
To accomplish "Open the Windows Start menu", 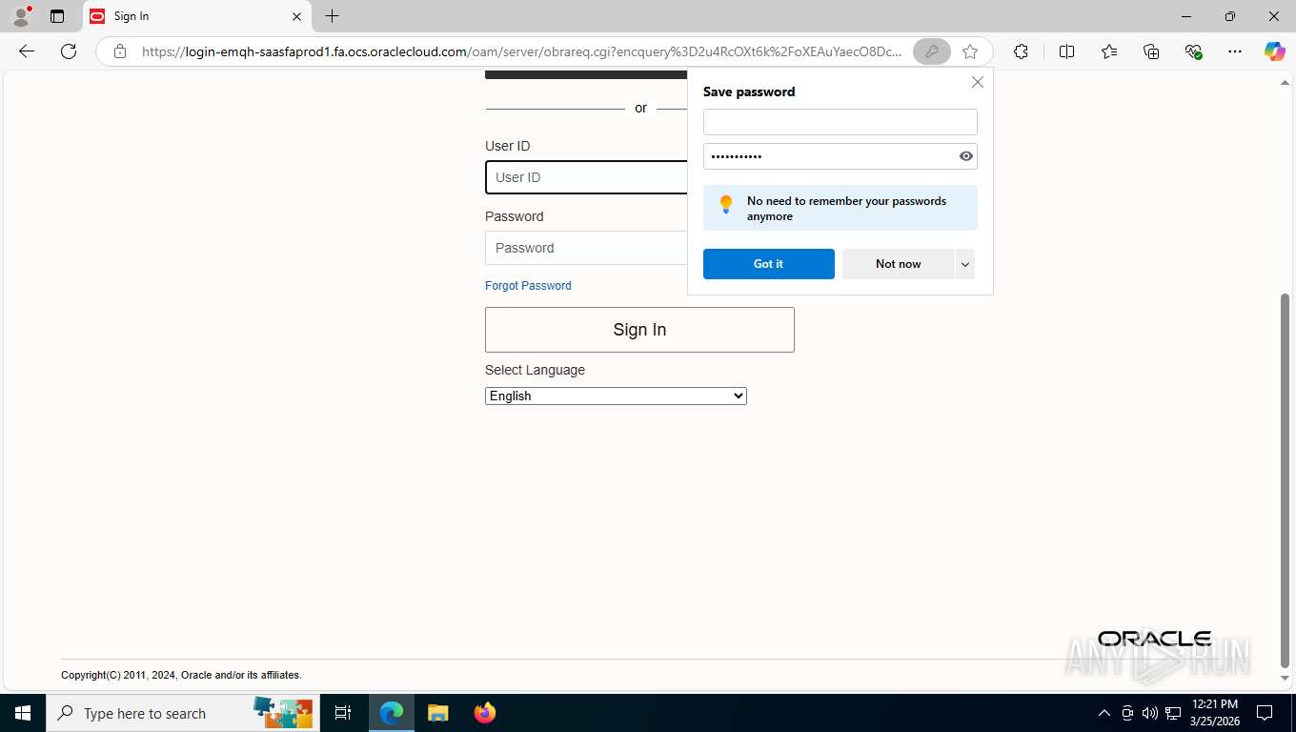I will (23, 713).
